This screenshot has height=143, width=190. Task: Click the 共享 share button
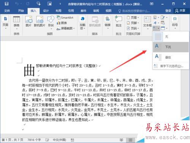tap(180, 11)
